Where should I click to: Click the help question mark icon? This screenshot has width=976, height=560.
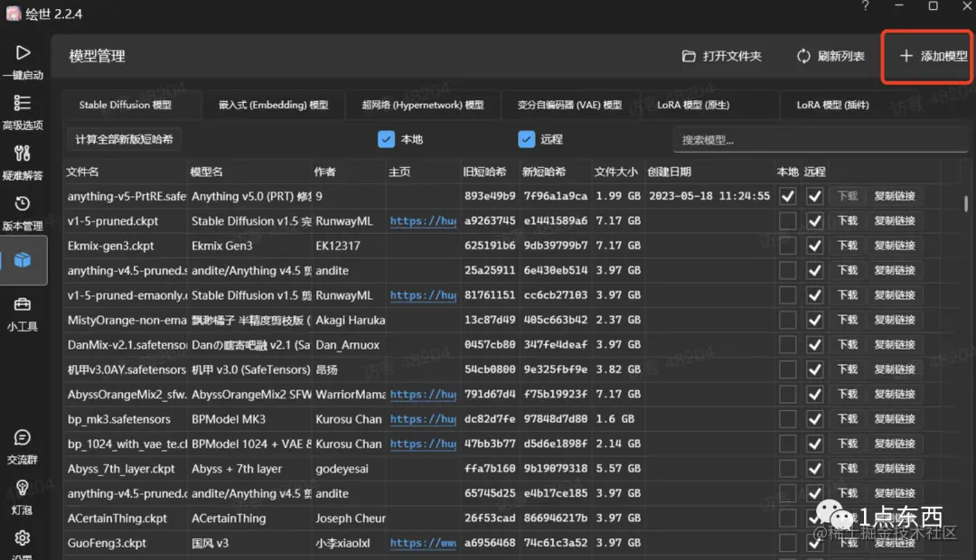click(x=865, y=6)
